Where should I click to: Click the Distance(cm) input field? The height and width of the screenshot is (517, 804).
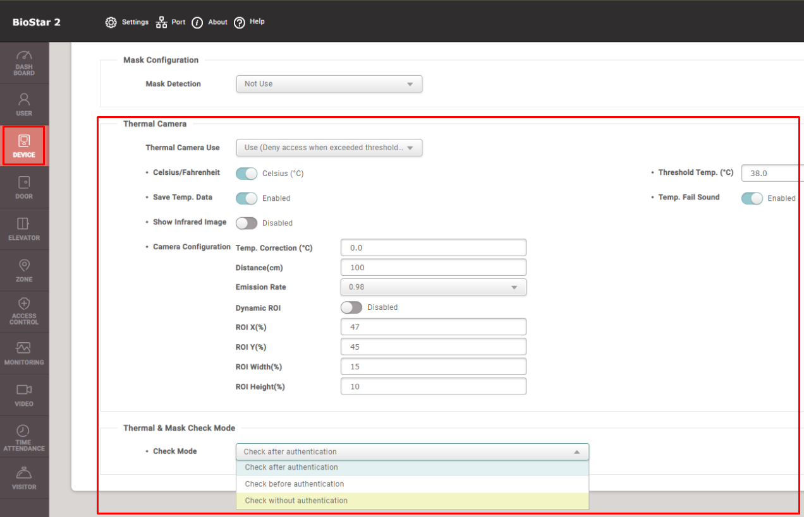coord(433,268)
